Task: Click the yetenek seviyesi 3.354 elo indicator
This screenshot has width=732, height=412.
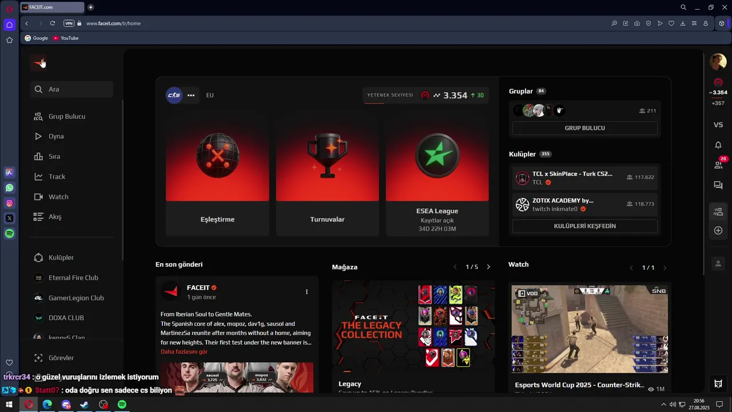Action: (x=426, y=96)
